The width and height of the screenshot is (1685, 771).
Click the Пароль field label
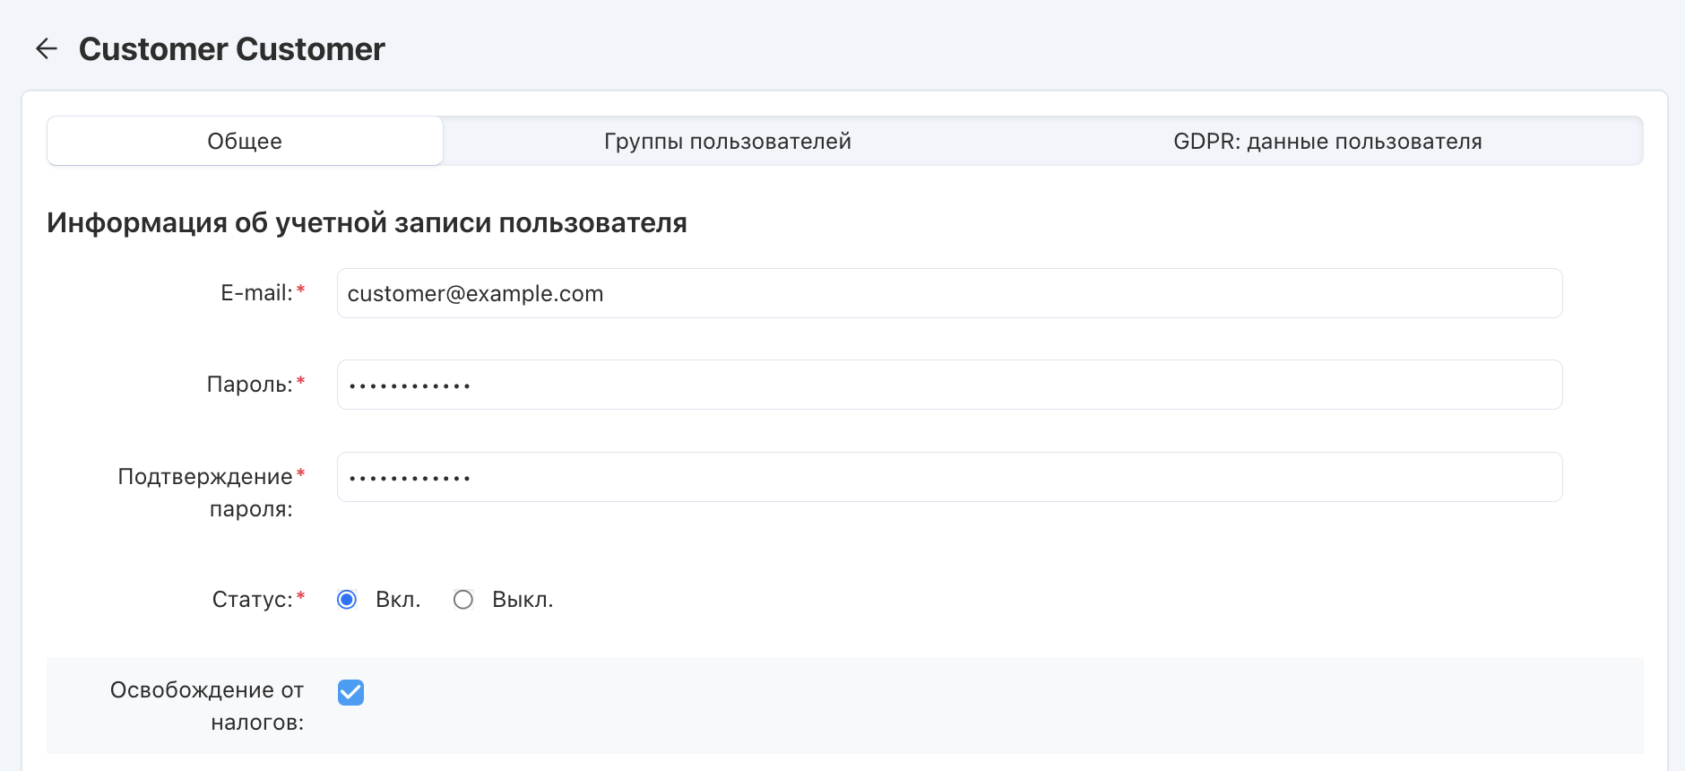[x=249, y=385]
